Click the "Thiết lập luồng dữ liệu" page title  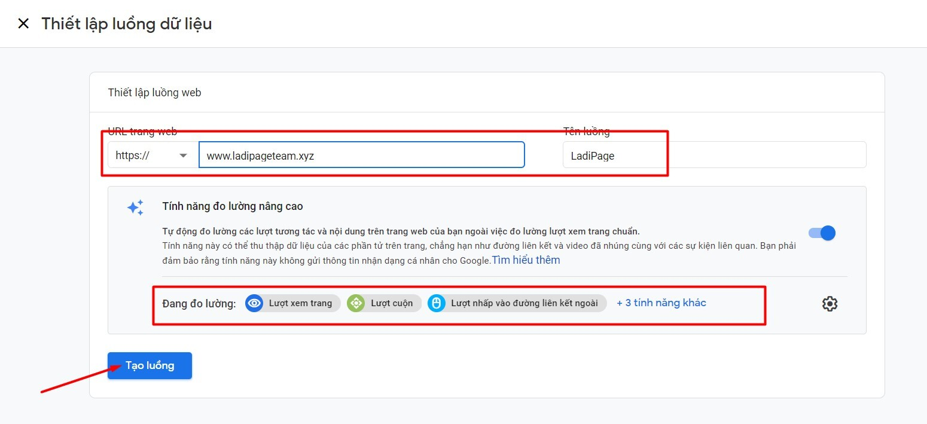coord(126,24)
